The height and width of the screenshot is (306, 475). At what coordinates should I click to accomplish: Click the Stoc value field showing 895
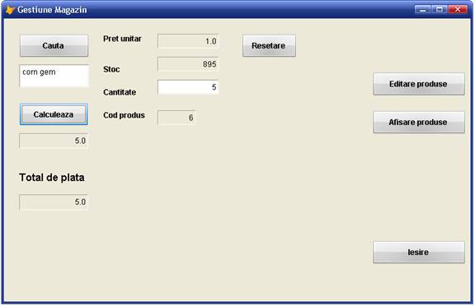[188, 64]
